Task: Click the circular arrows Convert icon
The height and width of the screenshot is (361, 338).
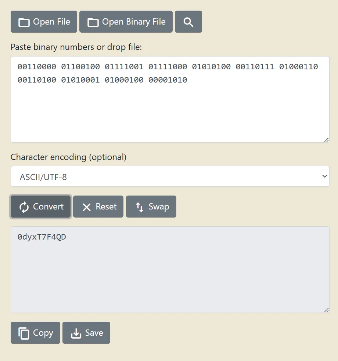Action: click(x=24, y=207)
